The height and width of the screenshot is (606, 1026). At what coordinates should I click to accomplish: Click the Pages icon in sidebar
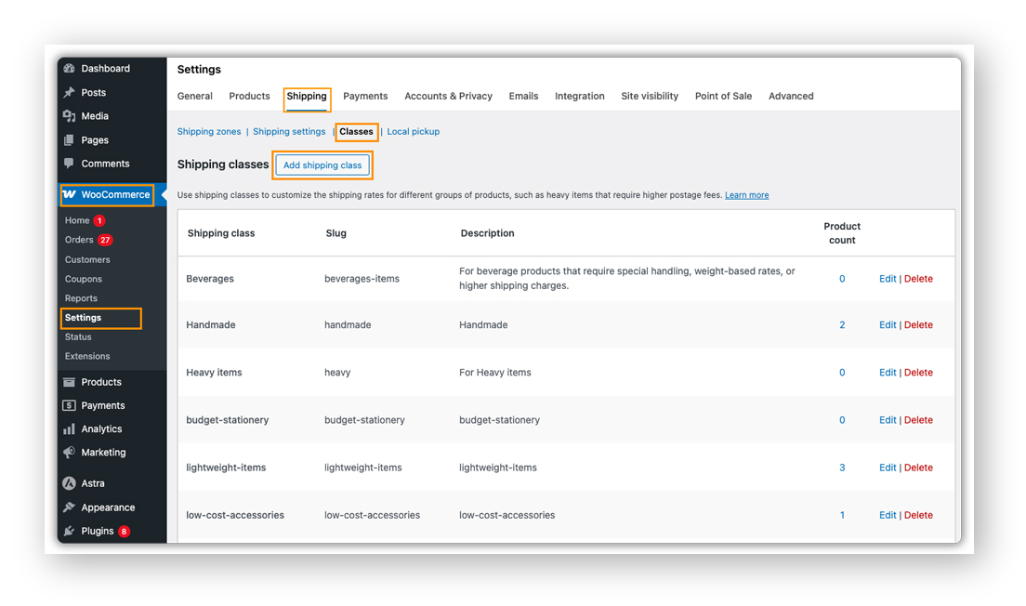point(70,140)
